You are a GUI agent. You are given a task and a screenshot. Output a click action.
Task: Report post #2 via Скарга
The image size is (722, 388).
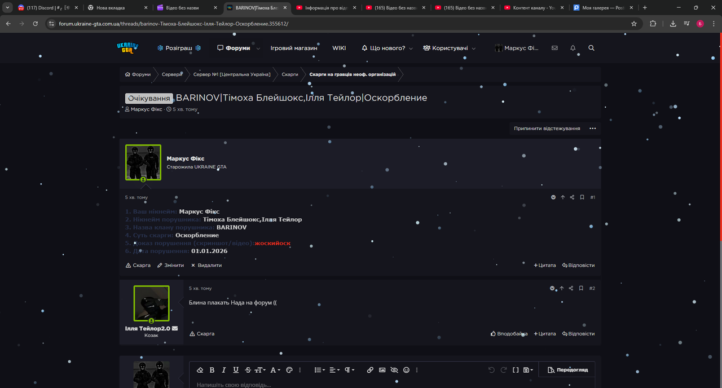[202, 334]
